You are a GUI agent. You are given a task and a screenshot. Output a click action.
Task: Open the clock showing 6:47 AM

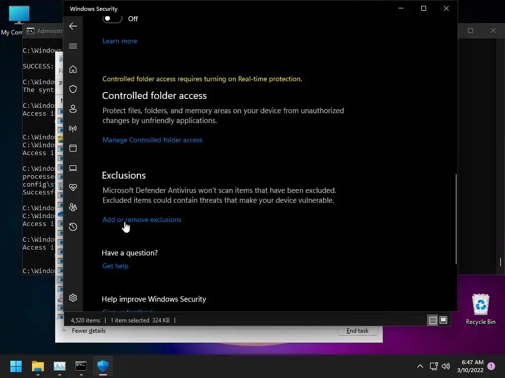(470, 366)
